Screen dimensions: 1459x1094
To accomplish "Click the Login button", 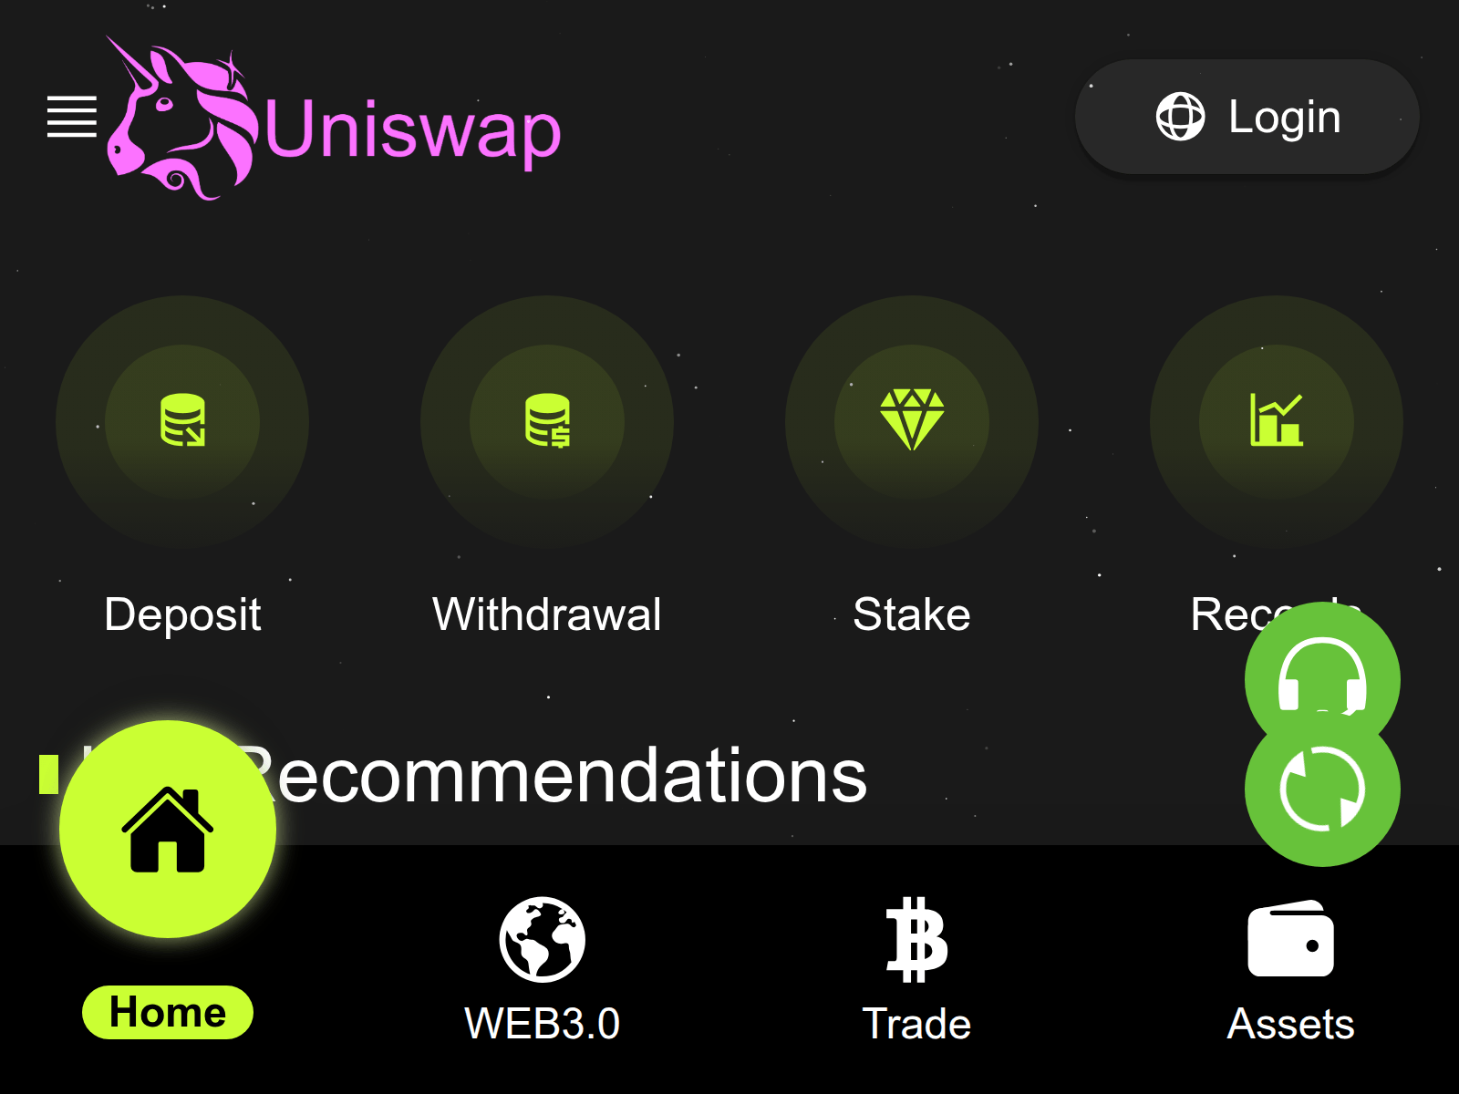I will point(1247,117).
